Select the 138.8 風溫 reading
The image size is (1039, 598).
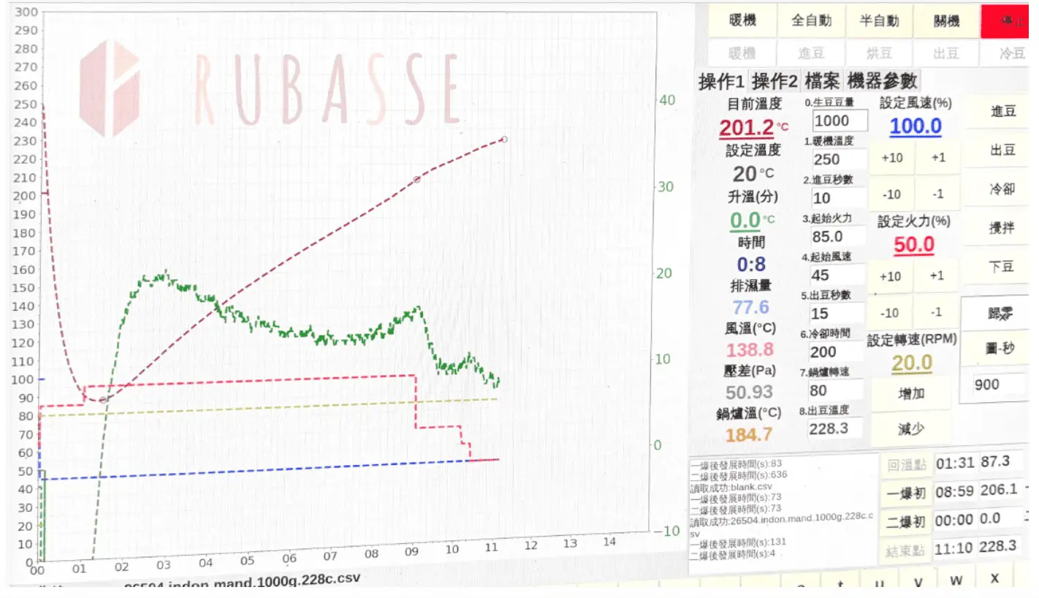click(x=750, y=349)
